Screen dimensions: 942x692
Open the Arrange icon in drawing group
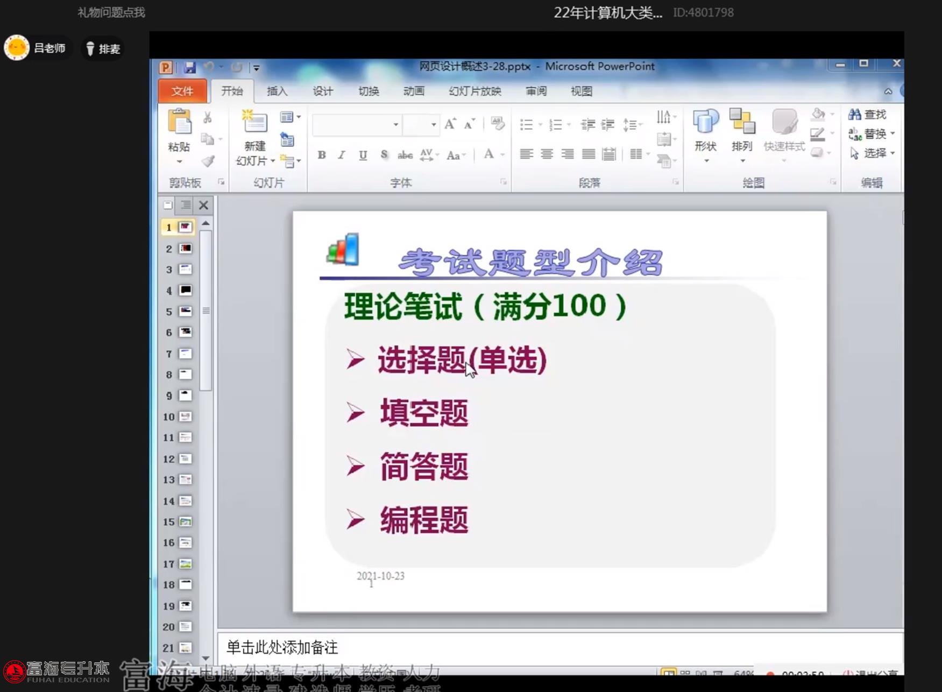tap(742, 122)
